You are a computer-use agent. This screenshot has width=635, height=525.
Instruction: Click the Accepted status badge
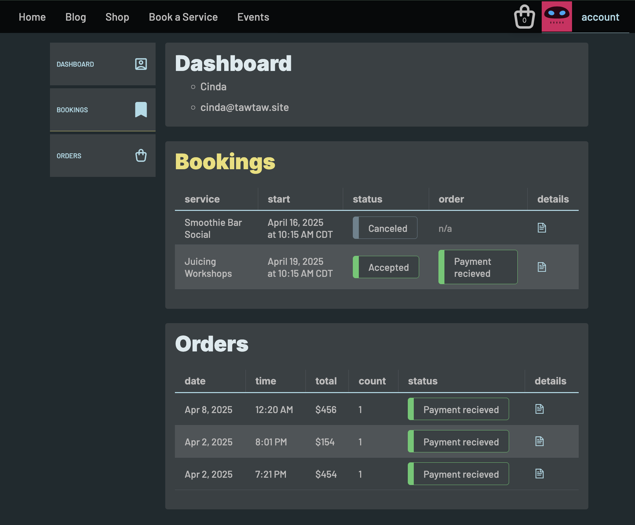(x=386, y=267)
